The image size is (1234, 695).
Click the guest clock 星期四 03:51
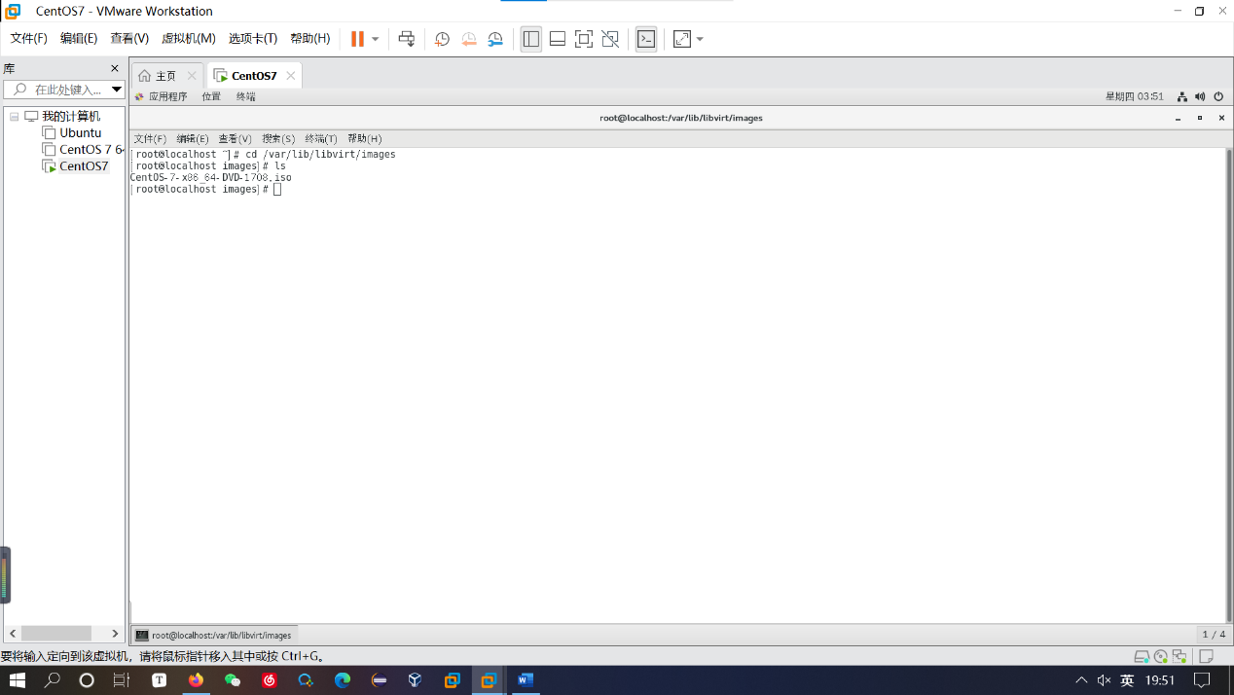coord(1135,97)
